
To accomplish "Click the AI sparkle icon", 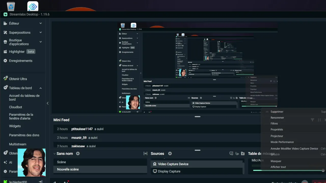I will [x=5, y=162].
